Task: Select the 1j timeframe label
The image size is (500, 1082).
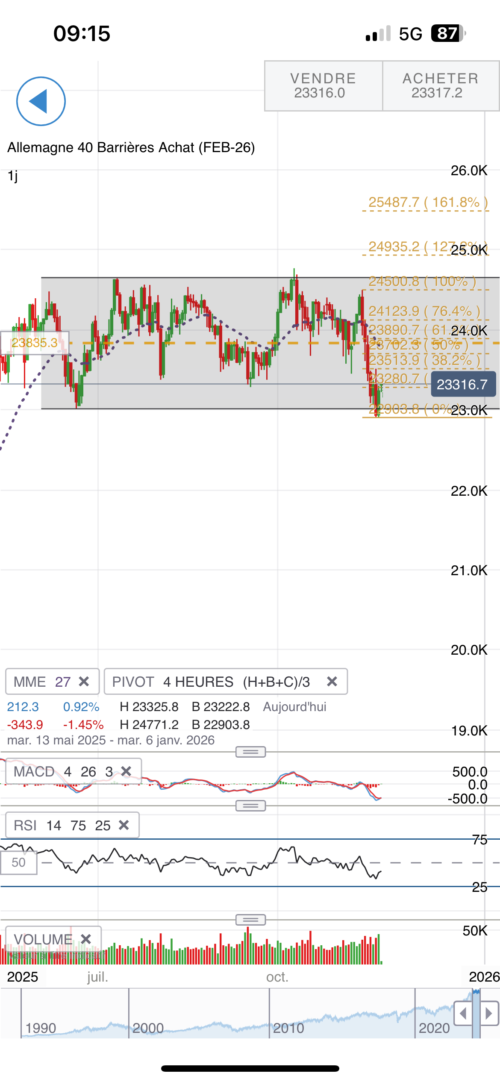Action: pyautogui.click(x=12, y=176)
